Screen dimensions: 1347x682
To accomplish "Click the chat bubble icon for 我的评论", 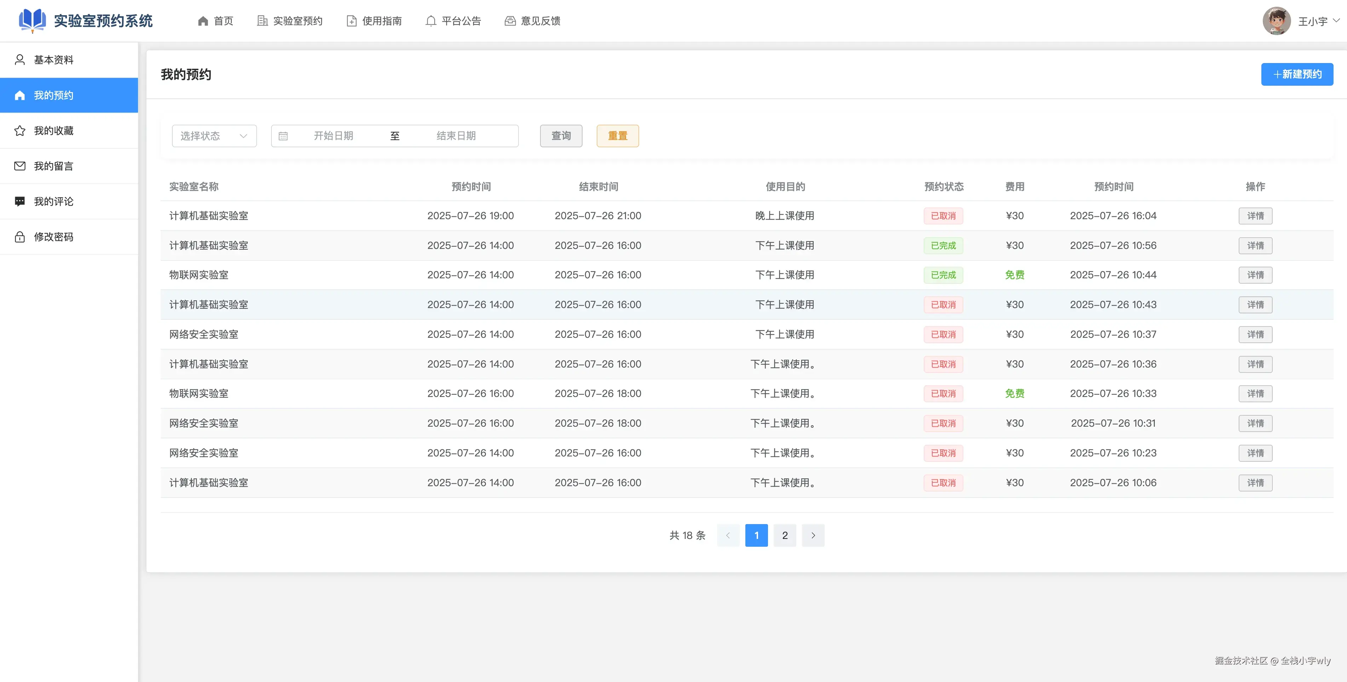I will [20, 201].
